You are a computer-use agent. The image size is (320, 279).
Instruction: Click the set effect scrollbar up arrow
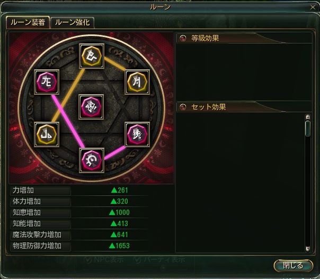click(x=308, y=117)
